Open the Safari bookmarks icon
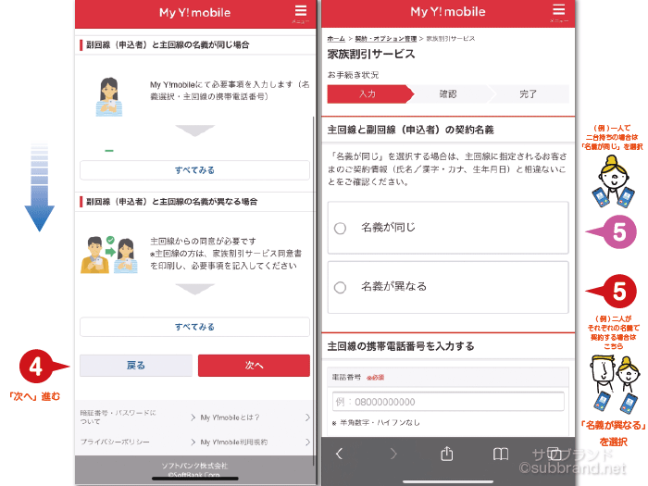This screenshot has height=486, width=648. pos(501,455)
